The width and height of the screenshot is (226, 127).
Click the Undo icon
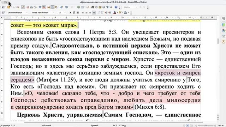pos(66,7)
